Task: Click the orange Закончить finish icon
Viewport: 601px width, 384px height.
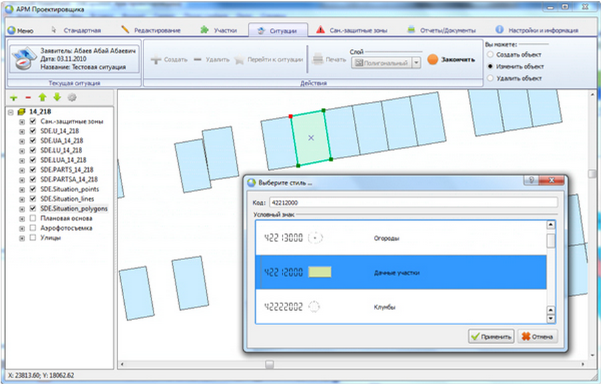Action: tap(432, 59)
